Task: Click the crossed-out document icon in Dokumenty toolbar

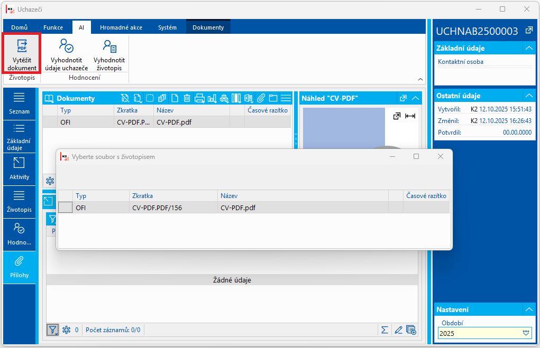Action: pos(125,98)
